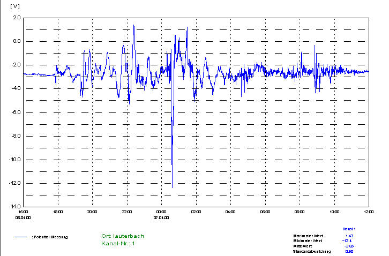The image size is (389, 256).
Task: Click the highest peak near 22:00
Action: [x=134, y=25]
